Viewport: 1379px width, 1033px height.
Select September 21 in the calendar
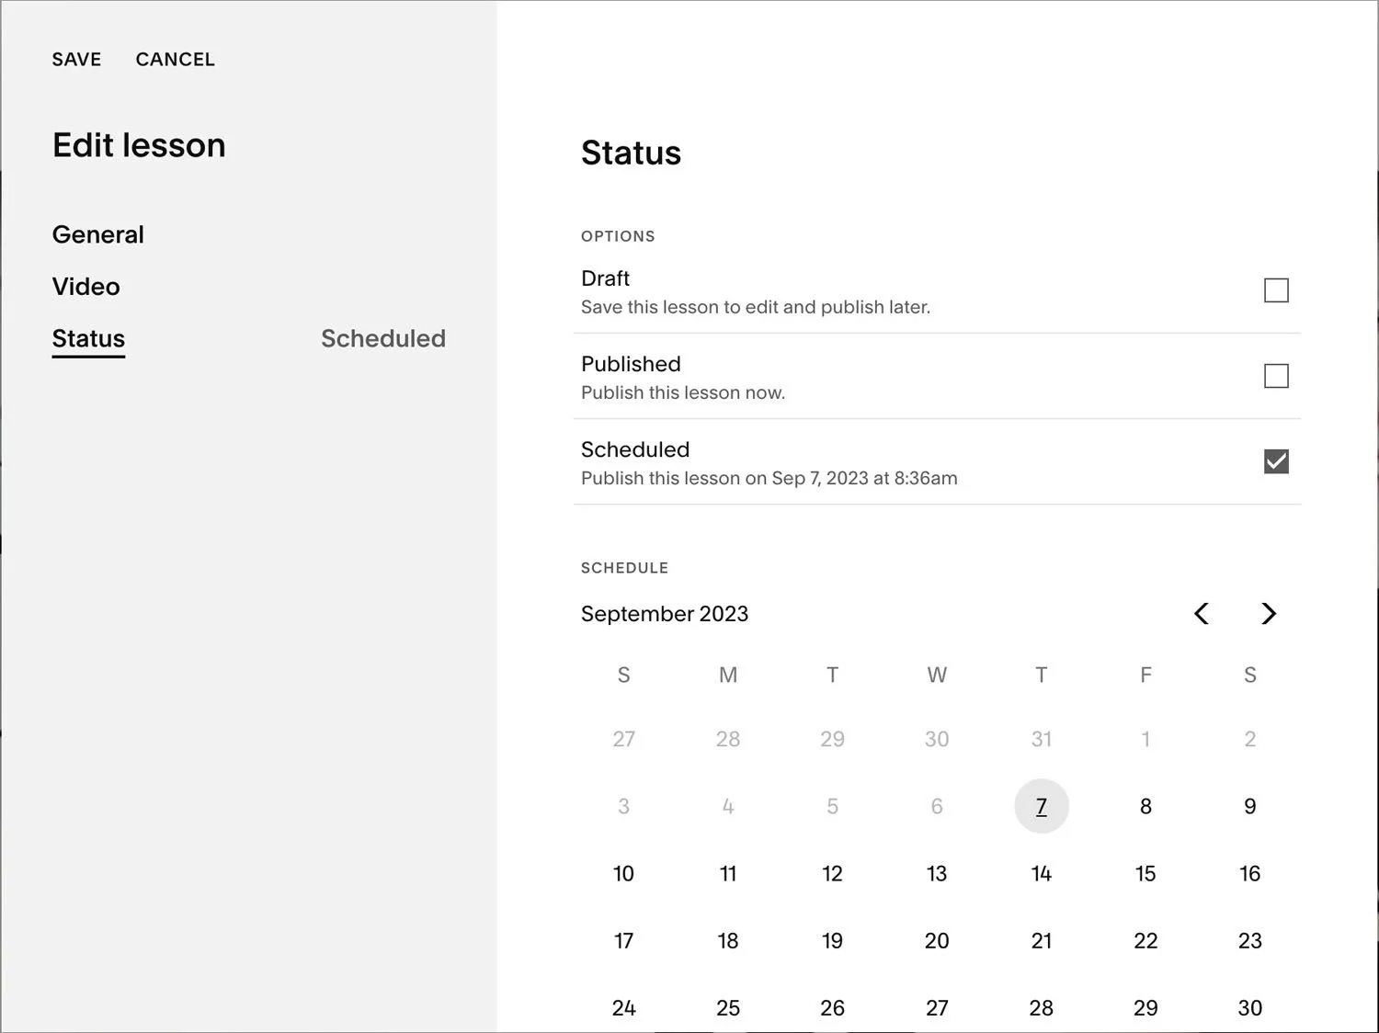coord(1042,940)
